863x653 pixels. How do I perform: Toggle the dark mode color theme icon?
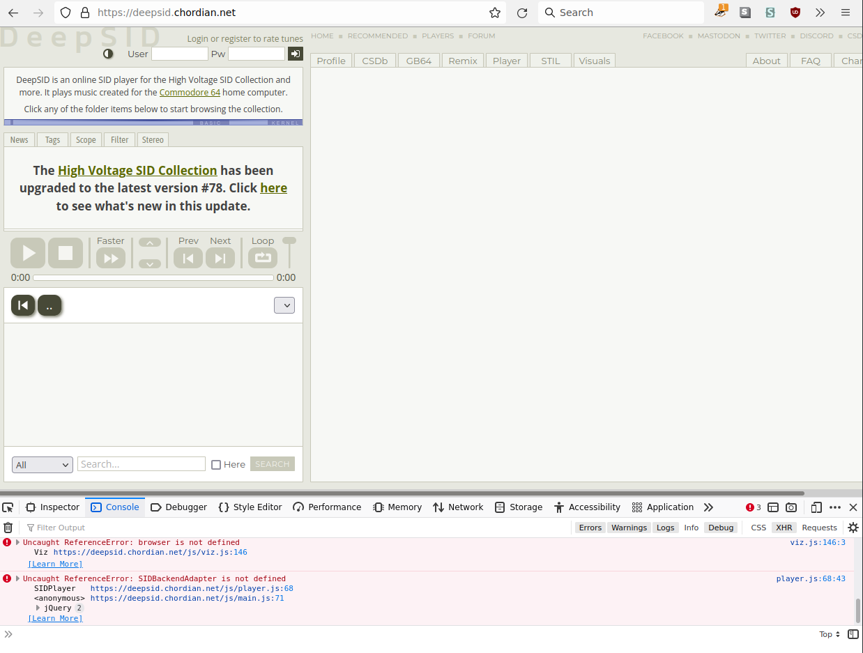pos(108,54)
